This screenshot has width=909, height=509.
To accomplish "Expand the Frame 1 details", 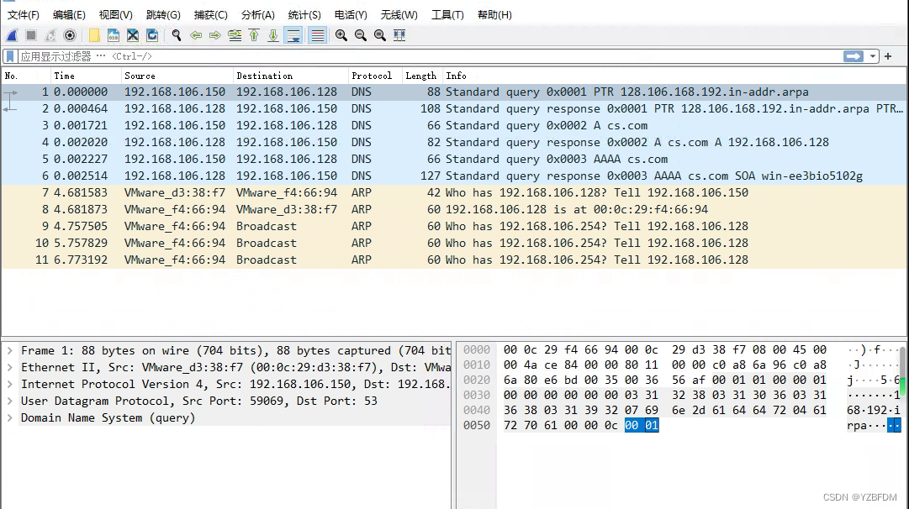I will tap(10, 350).
